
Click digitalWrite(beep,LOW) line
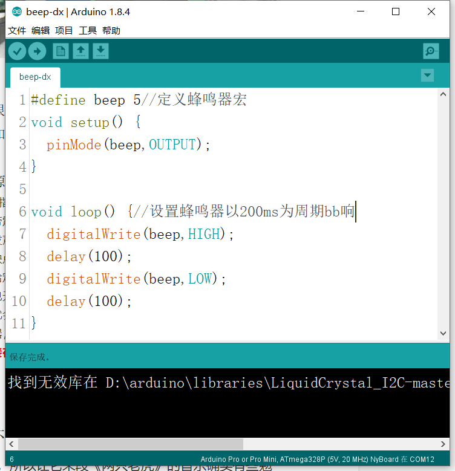coord(136,279)
